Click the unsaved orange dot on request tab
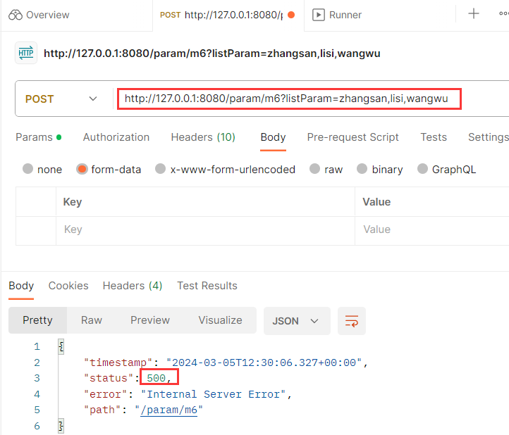The height and width of the screenshot is (435, 509). pos(291,15)
